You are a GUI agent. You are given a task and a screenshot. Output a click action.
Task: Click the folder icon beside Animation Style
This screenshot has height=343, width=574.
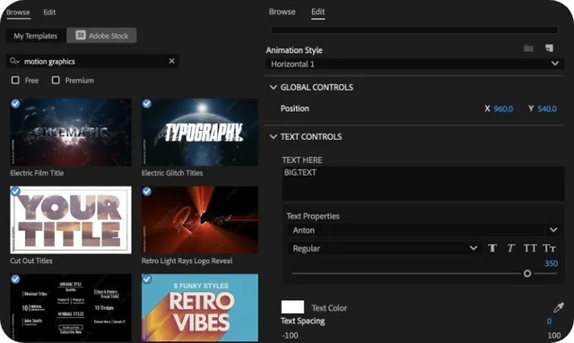click(x=528, y=47)
